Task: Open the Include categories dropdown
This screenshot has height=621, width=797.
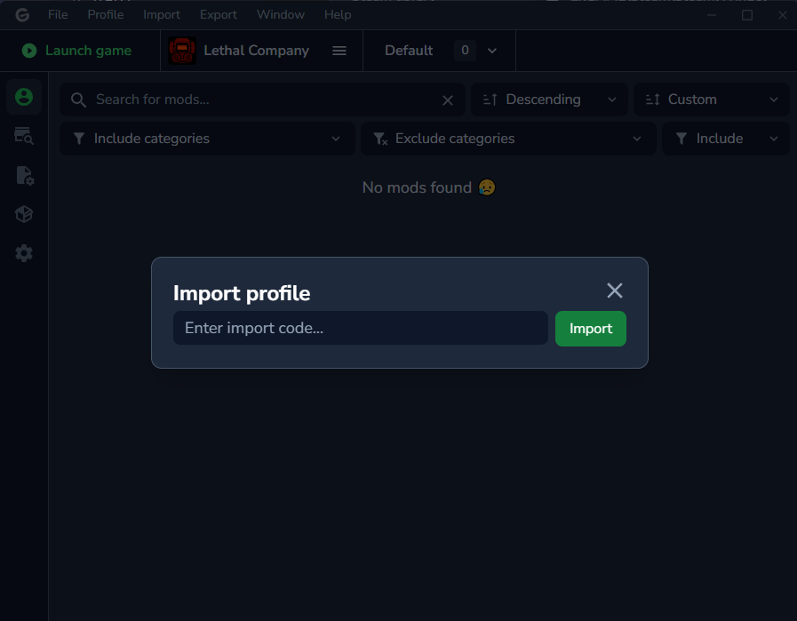Action: click(206, 139)
